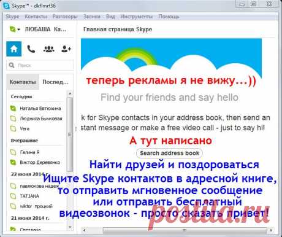The height and width of the screenshot is (237, 282).
Task: Open the Контакты menu
Action: [x=36, y=17]
